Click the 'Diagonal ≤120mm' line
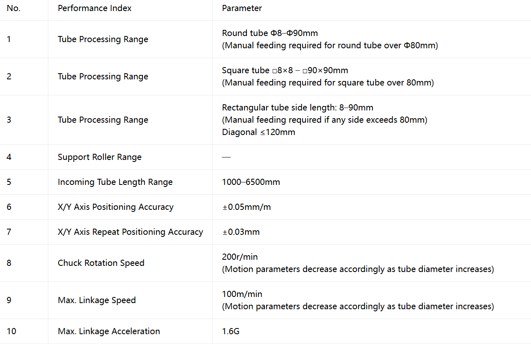The image size is (531, 344). 258,132
